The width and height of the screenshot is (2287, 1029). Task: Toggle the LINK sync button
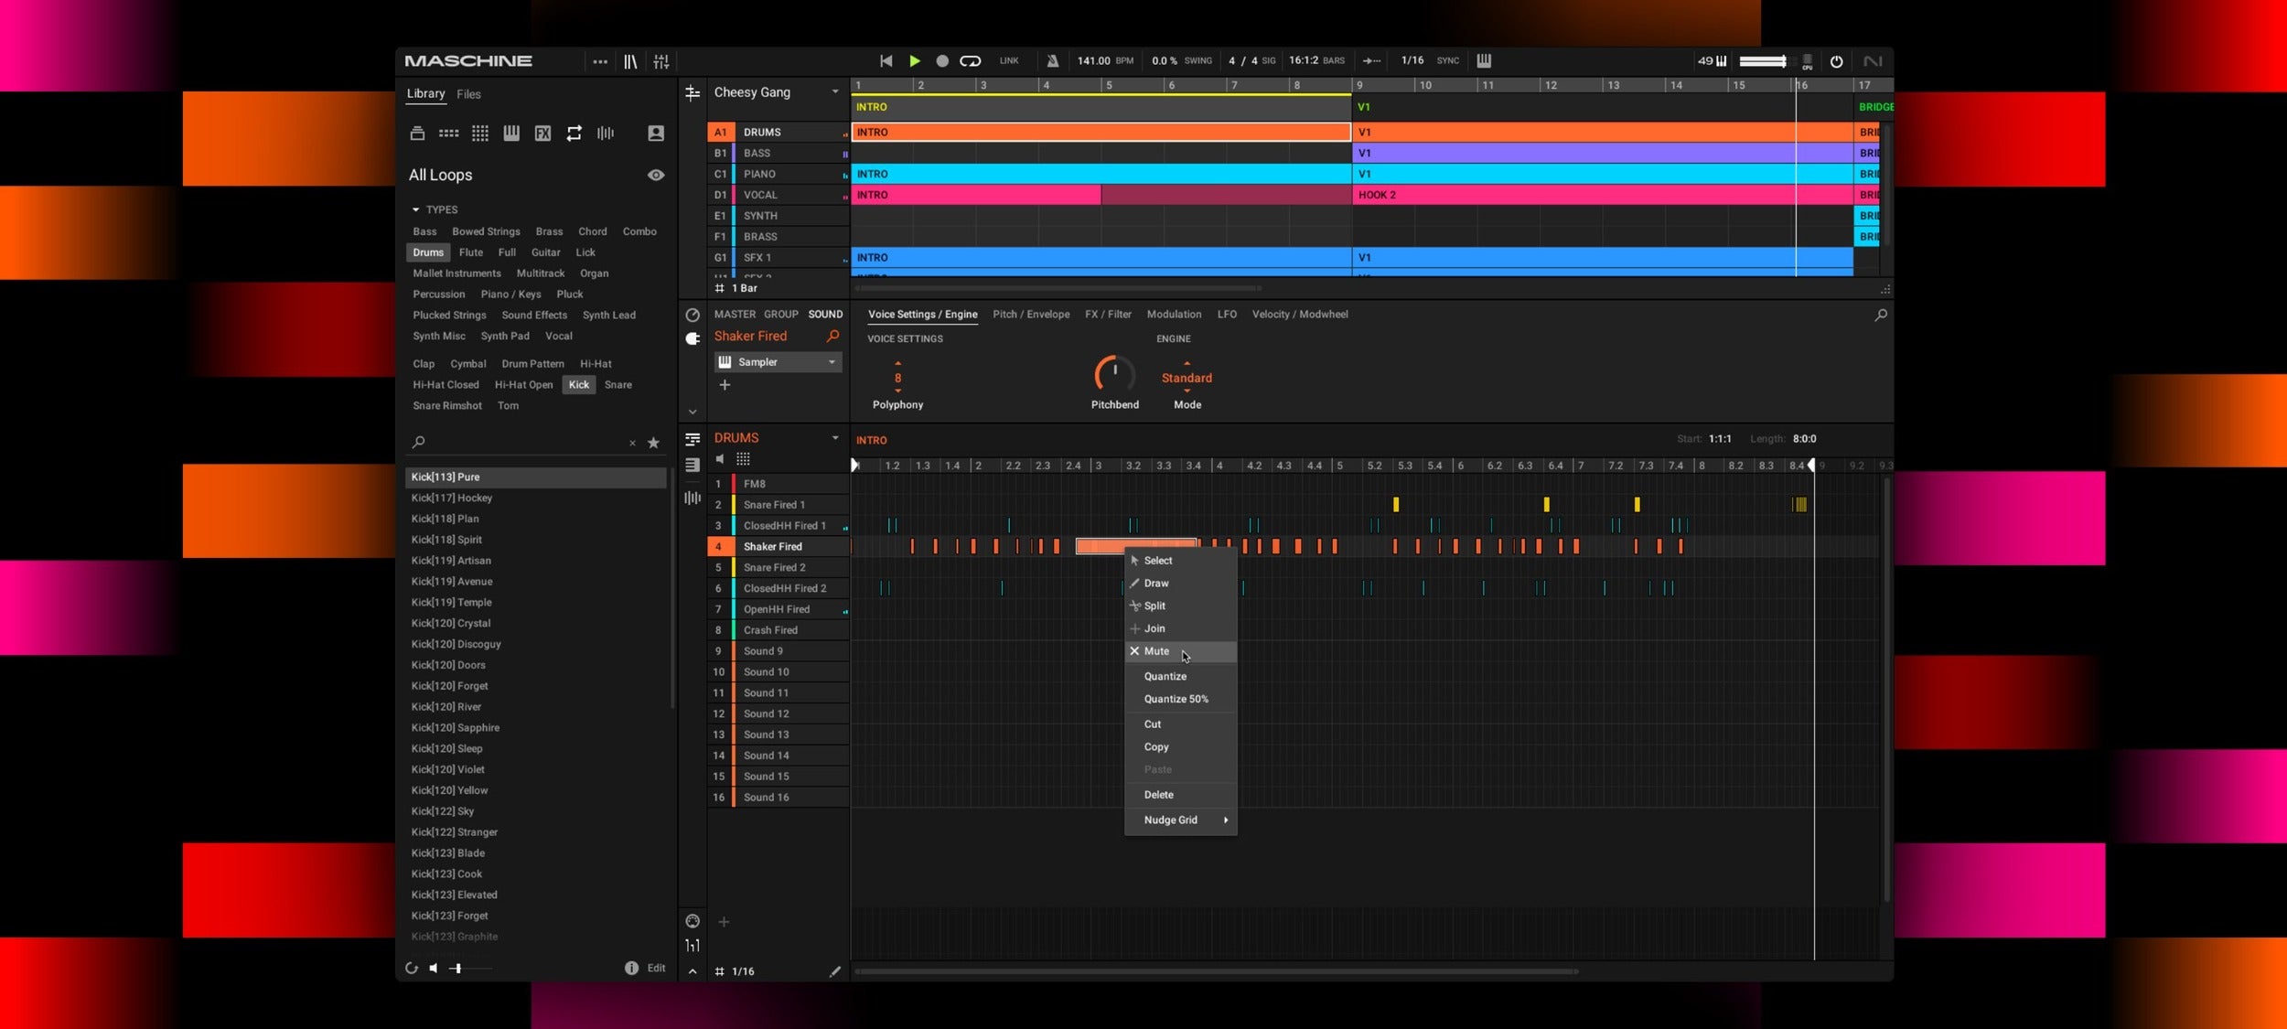coord(1009,61)
